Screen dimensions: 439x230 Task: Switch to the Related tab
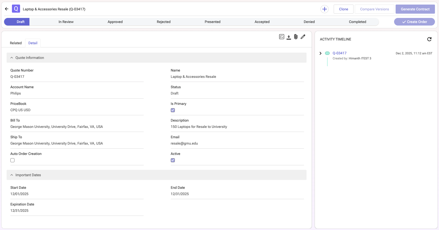(15, 43)
